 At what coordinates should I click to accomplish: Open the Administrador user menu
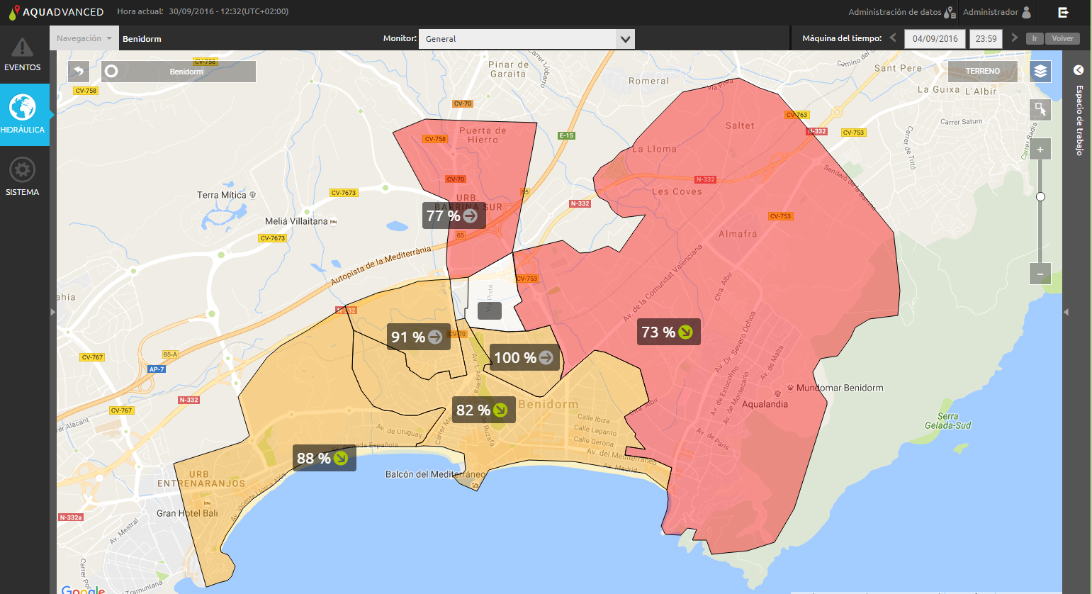pos(996,12)
